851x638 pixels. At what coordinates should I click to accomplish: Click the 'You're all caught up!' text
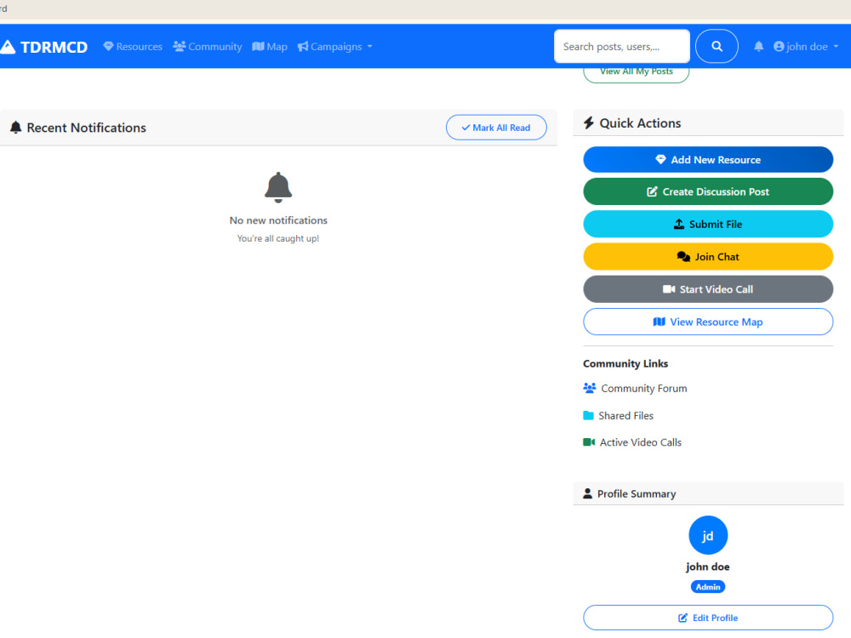point(278,239)
